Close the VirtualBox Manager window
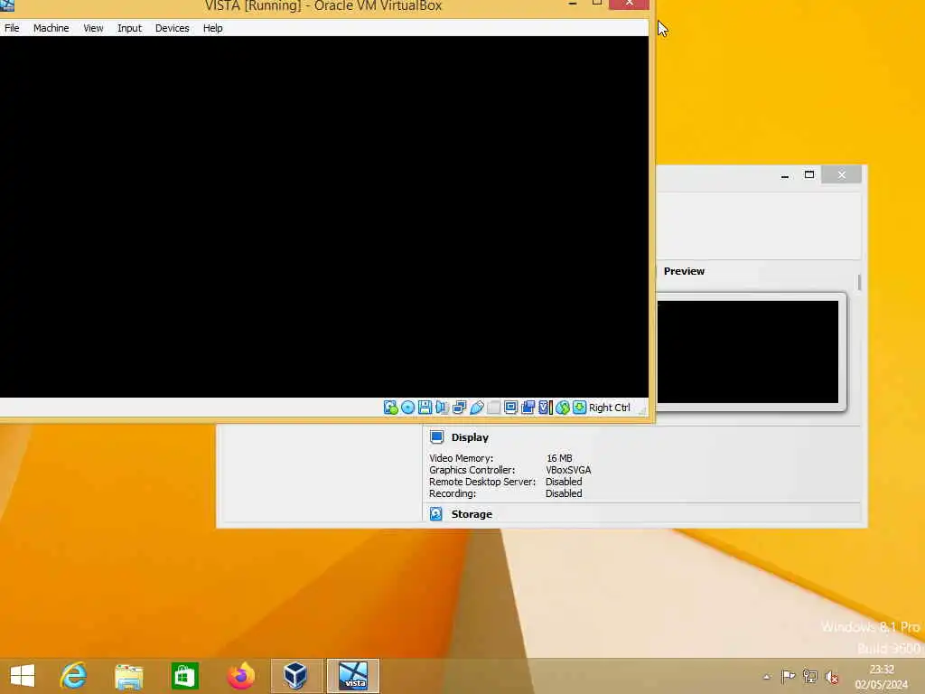 coord(842,174)
